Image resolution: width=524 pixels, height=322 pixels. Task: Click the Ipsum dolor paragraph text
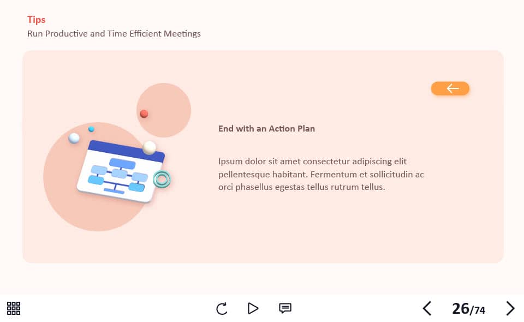(x=321, y=174)
